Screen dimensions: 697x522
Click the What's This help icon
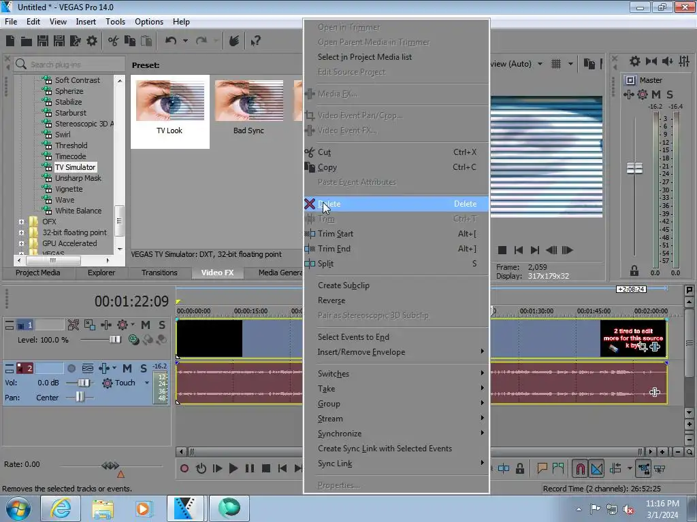click(x=255, y=41)
